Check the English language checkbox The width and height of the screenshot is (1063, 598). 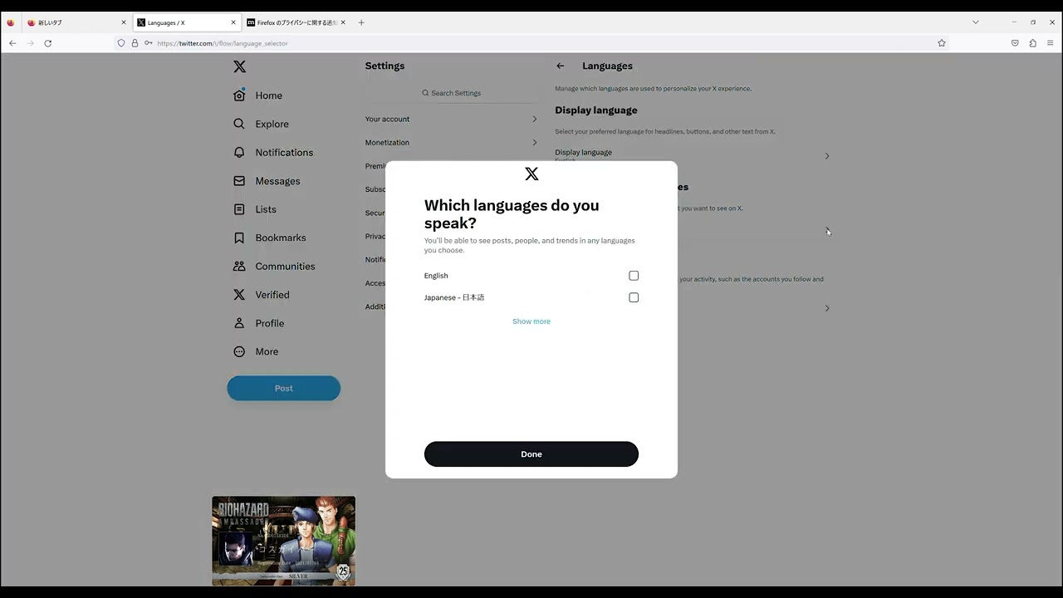tap(634, 276)
